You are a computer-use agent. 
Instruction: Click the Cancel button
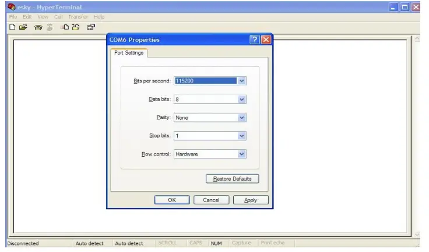(211, 200)
